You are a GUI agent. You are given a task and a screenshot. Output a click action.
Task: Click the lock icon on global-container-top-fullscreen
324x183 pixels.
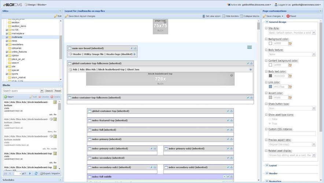tap(251, 63)
